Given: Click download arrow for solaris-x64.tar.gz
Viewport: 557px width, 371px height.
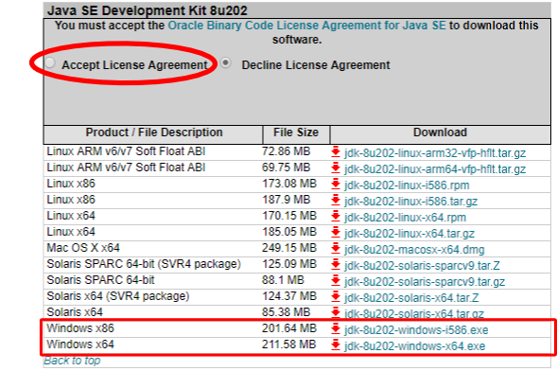Looking at the screenshot, I should 336,312.
